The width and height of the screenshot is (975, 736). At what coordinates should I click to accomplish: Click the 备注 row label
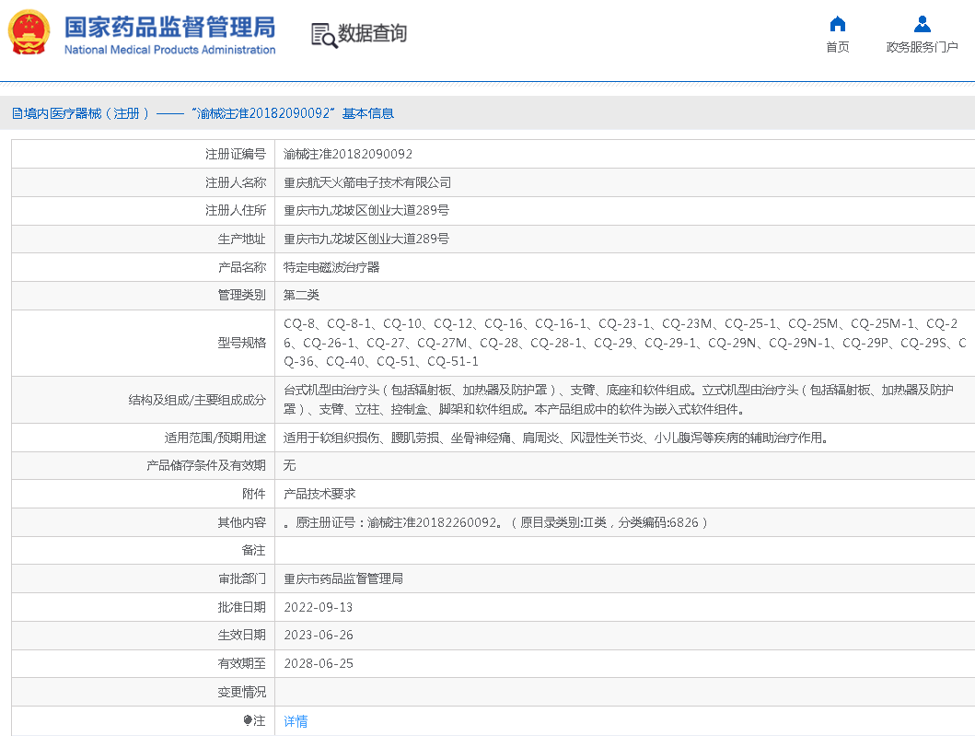[x=254, y=551]
